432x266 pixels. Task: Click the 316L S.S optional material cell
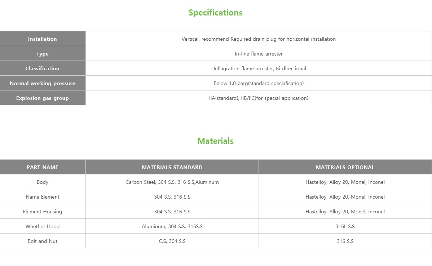coord(345,226)
